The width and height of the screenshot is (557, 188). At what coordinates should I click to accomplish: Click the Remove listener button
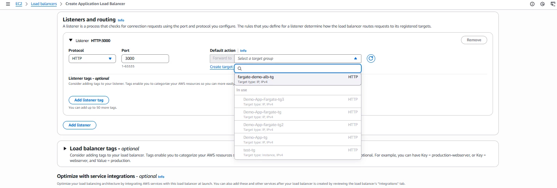point(474,40)
